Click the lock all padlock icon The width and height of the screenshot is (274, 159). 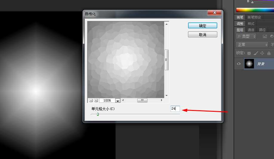click(269, 53)
